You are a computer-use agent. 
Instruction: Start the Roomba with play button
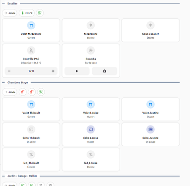point(77,71)
